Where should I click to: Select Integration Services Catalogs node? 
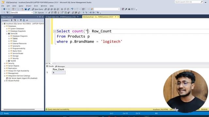[x=19, y=76]
